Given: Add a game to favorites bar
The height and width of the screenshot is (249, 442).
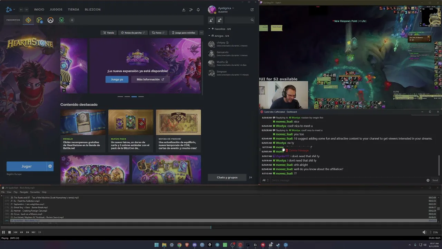Looking at the screenshot, I should tap(72, 20).
